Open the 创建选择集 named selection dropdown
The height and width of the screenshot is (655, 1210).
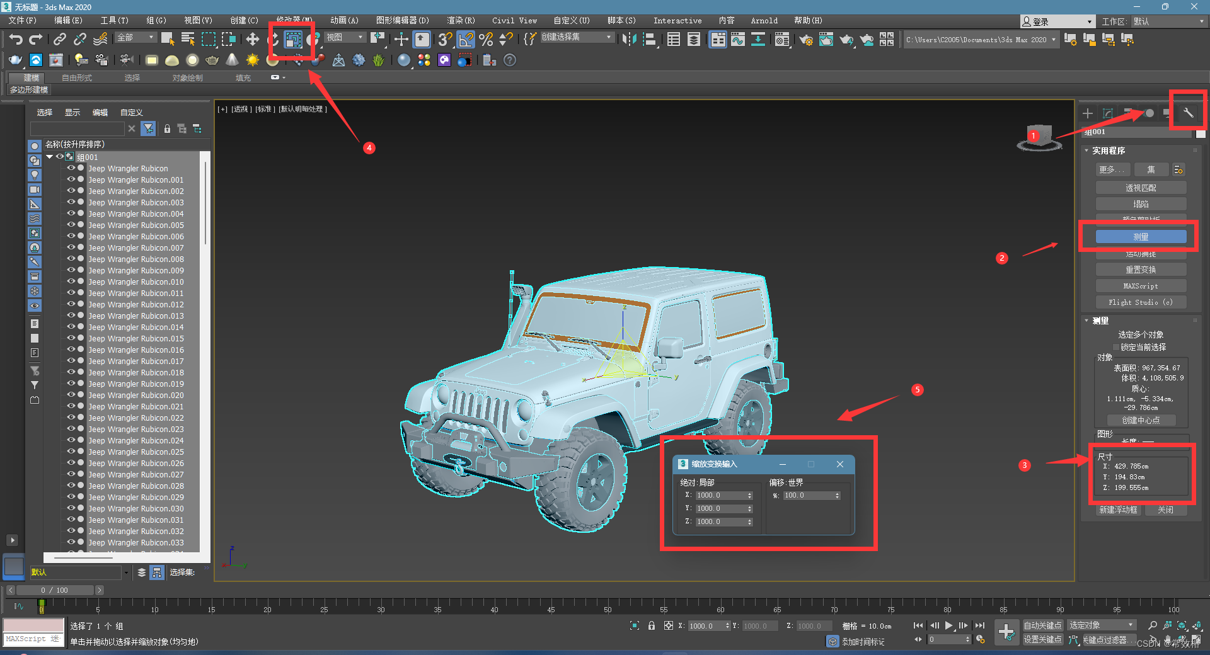pyautogui.click(x=577, y=37)
